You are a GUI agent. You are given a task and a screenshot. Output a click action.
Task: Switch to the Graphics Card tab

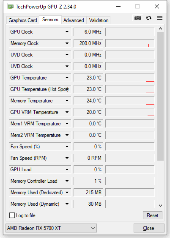(x=23, y=20)
